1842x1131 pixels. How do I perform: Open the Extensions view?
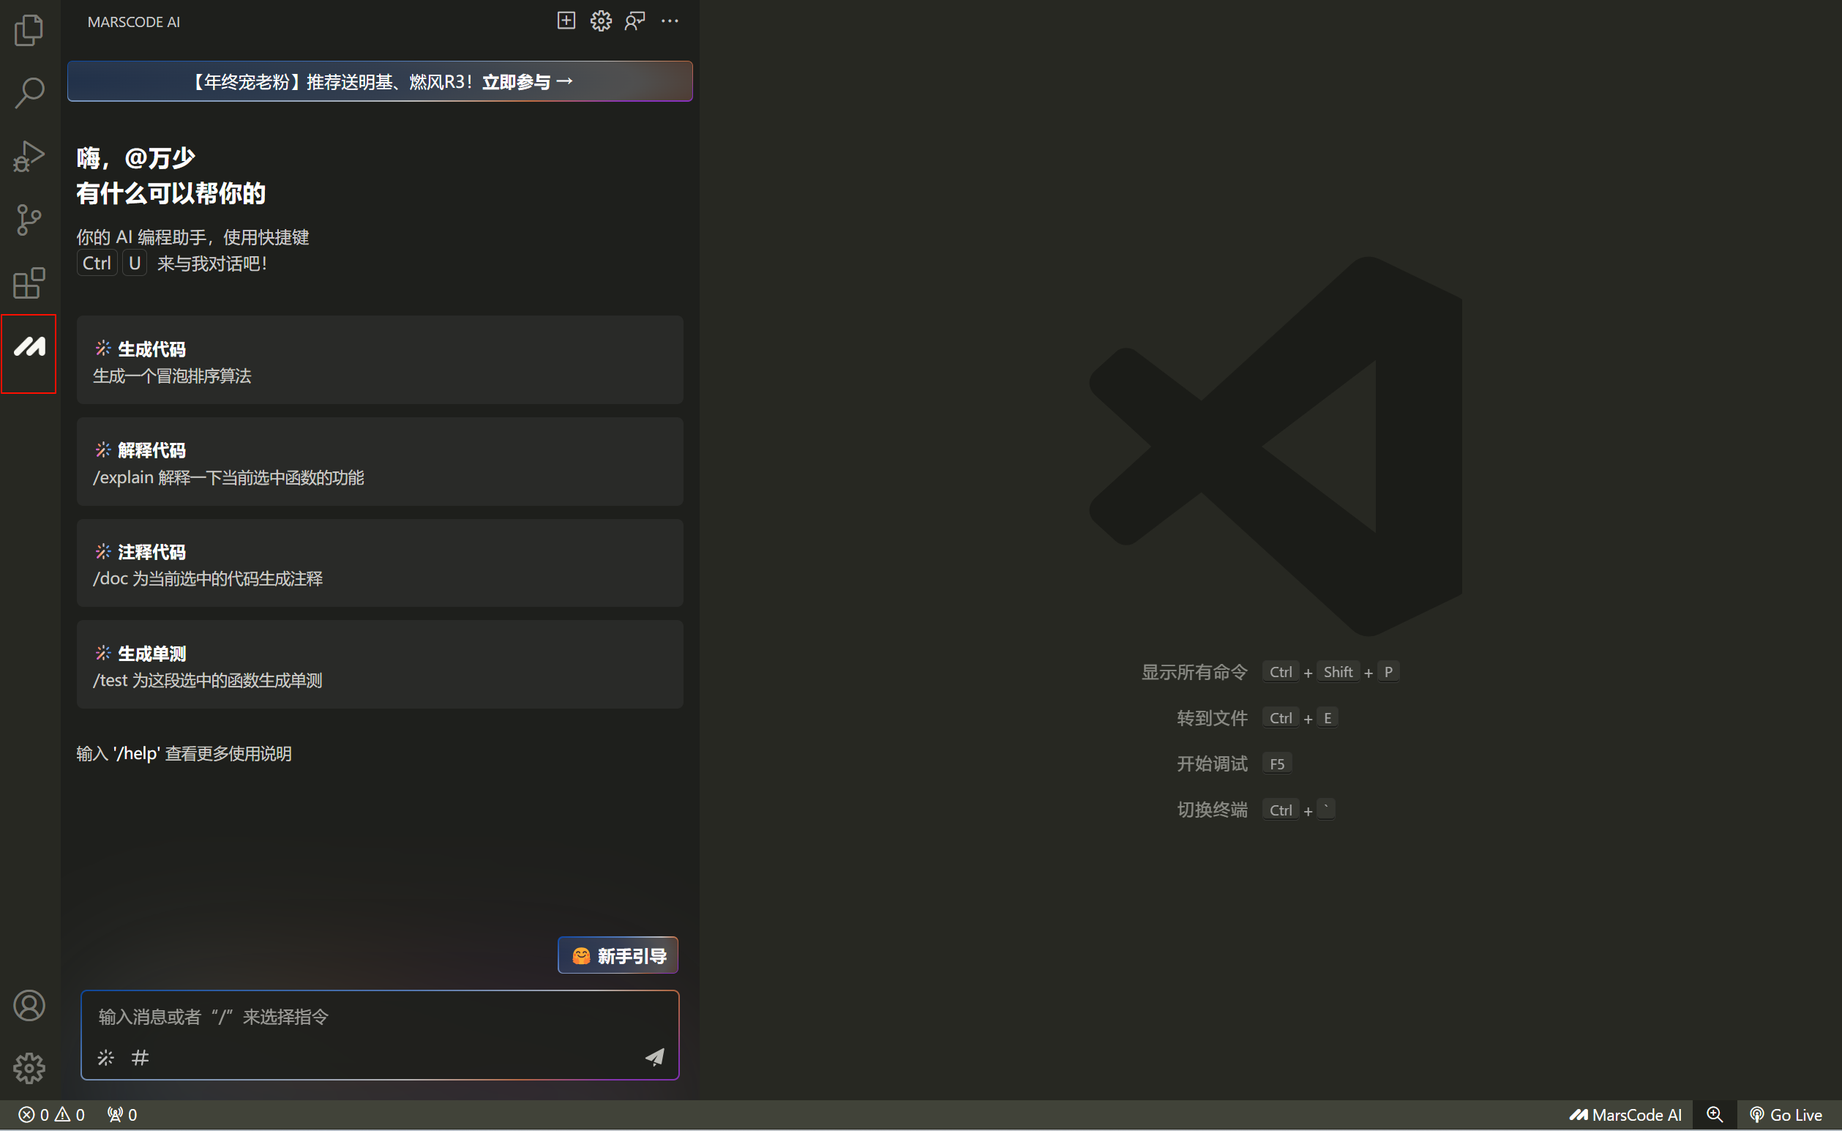click(29, 283)
